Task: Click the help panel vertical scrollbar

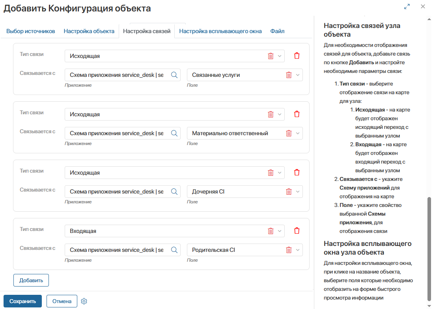Action: [x=429, y=248]
